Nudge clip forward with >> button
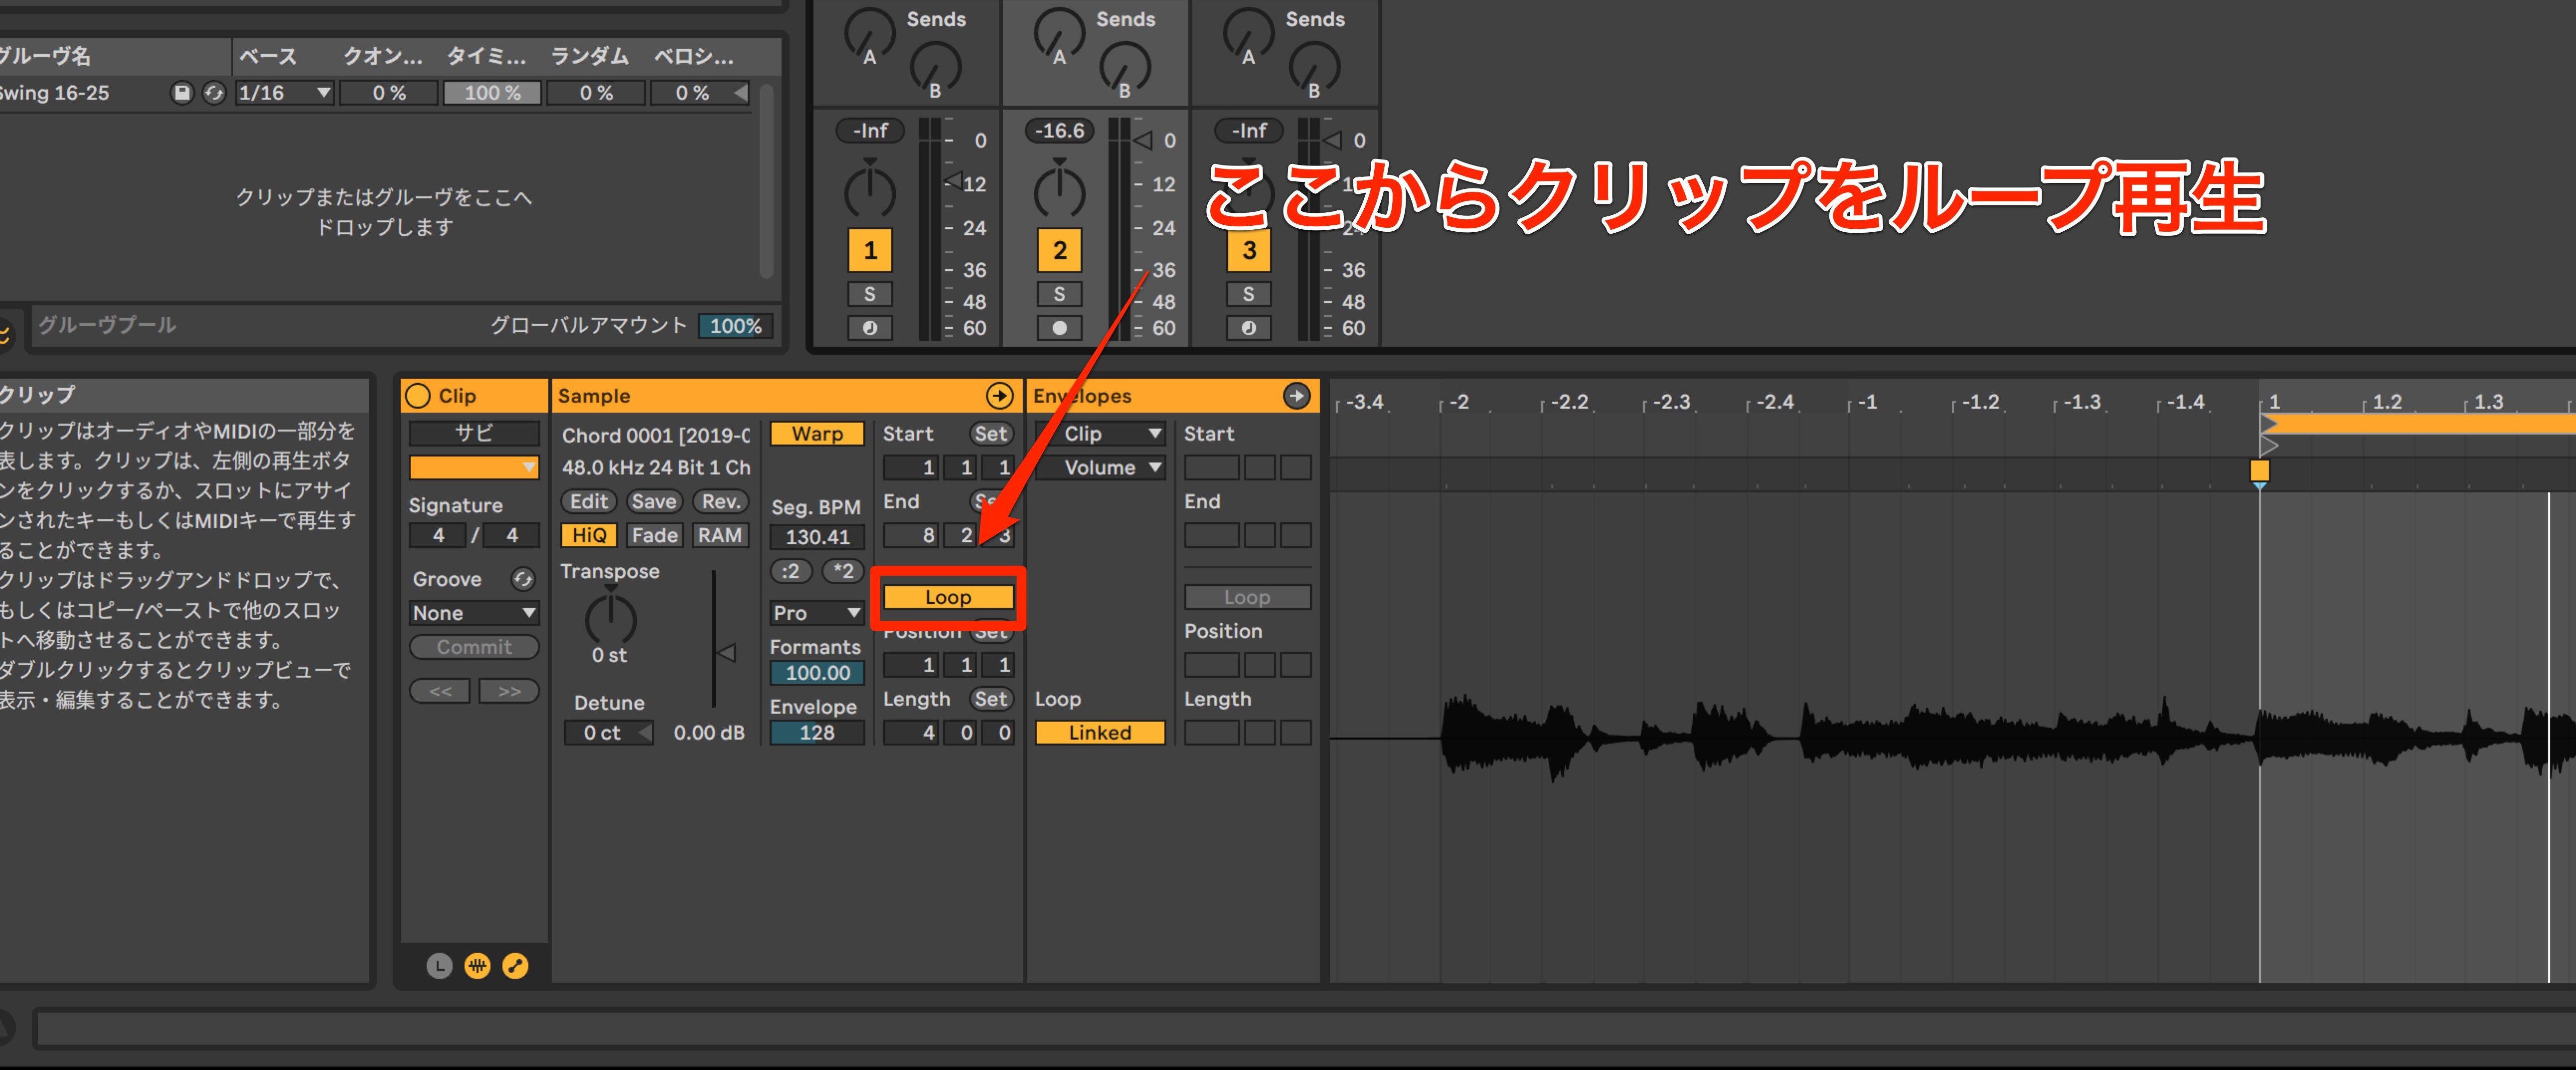Image resolution: width=2576 pixels, height=1070 pixels. (x=509, y=691)
